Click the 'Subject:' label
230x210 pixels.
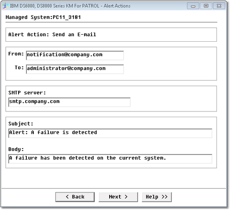pos(21,124)
